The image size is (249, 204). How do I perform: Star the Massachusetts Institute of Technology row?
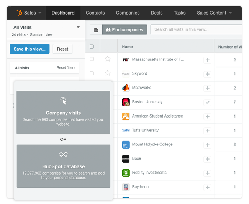pos(108,59)
